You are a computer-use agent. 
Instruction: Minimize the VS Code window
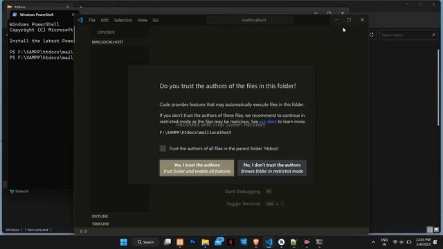click(x=336, y=20)
